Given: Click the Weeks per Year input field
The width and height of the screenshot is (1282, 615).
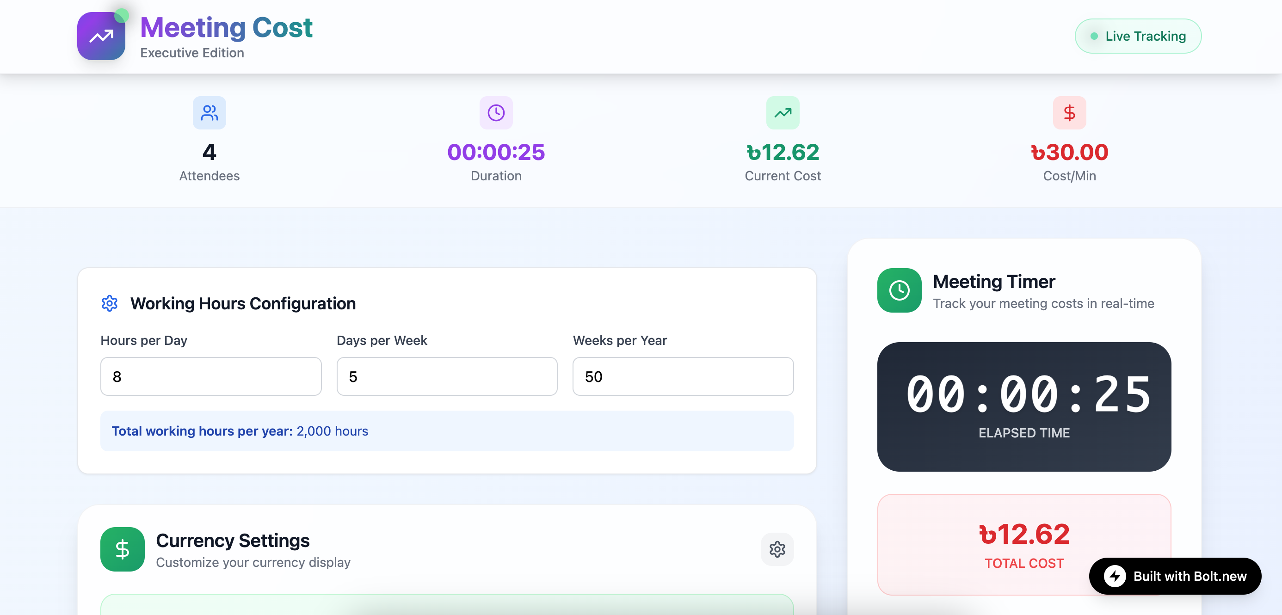Looking at the screenshot, I should click(x=683, y=377).
